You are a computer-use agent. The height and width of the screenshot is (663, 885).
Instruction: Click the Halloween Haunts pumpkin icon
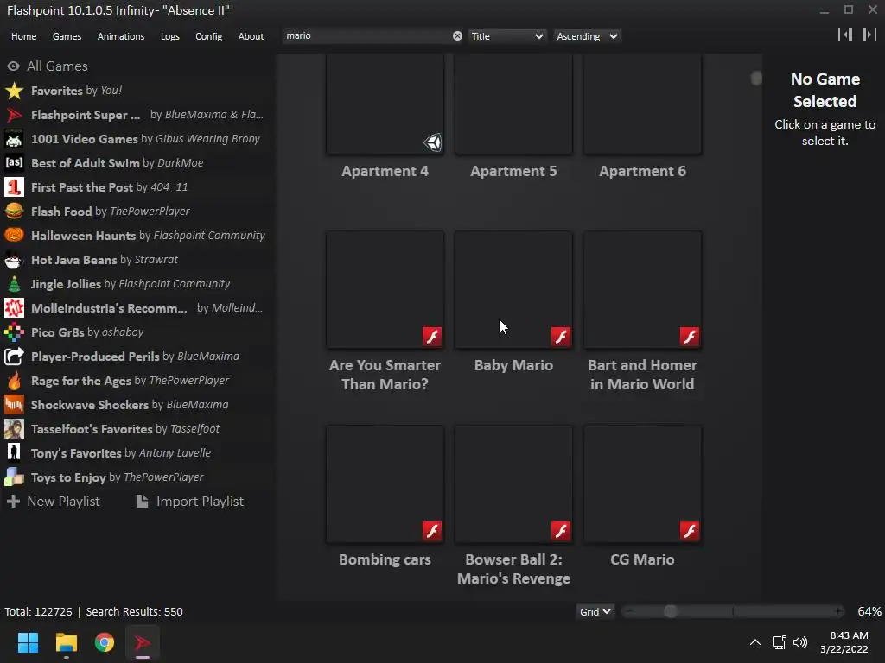(14, 235)
